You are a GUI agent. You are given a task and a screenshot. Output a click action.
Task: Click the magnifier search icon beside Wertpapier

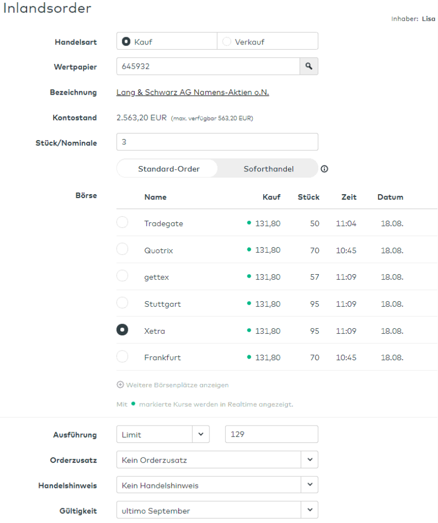coord(309,67)
